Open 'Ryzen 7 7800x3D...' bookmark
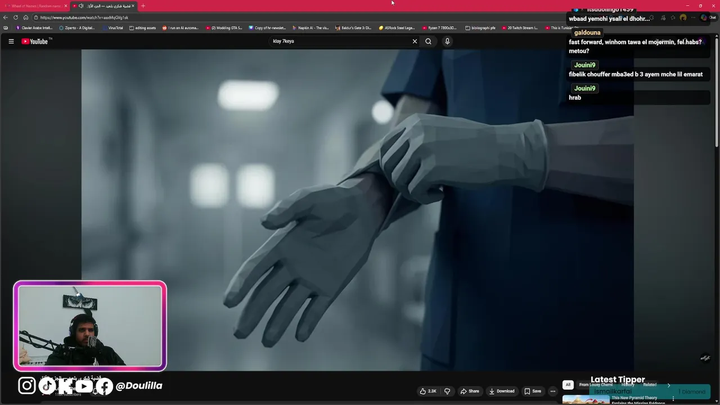 [440, 28]
